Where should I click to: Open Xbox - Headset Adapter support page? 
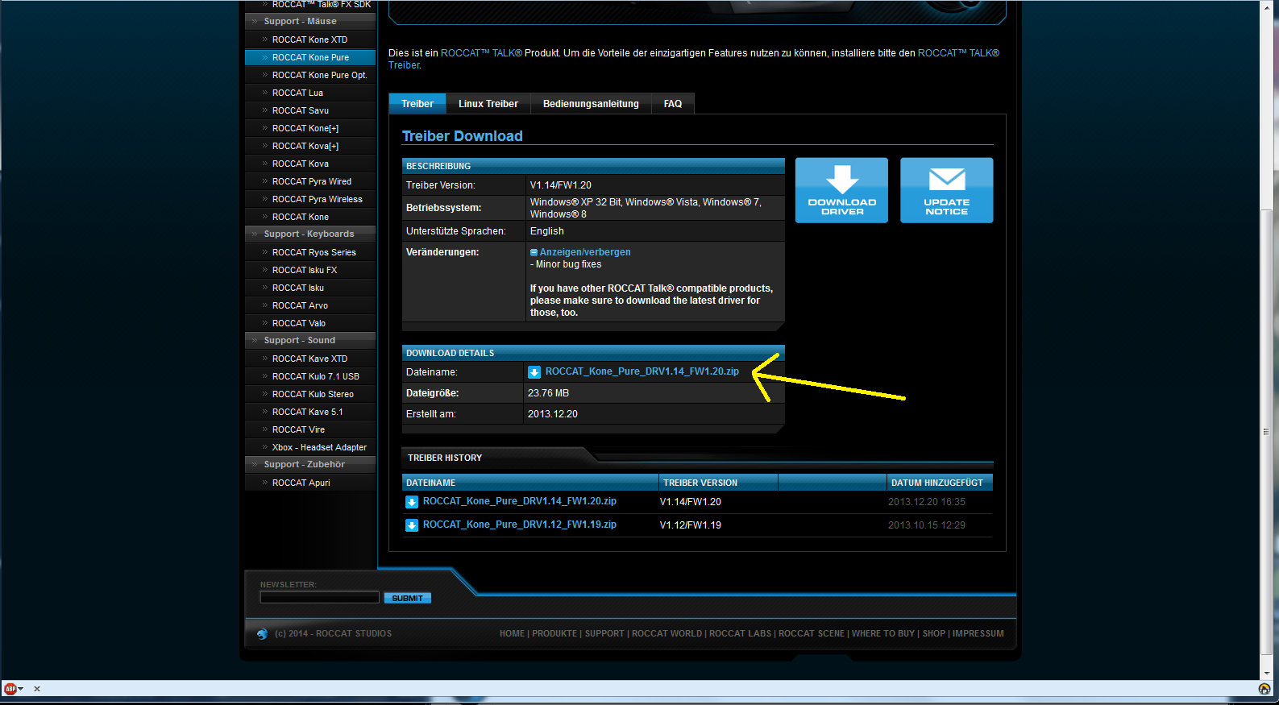(x=310, y=447)
